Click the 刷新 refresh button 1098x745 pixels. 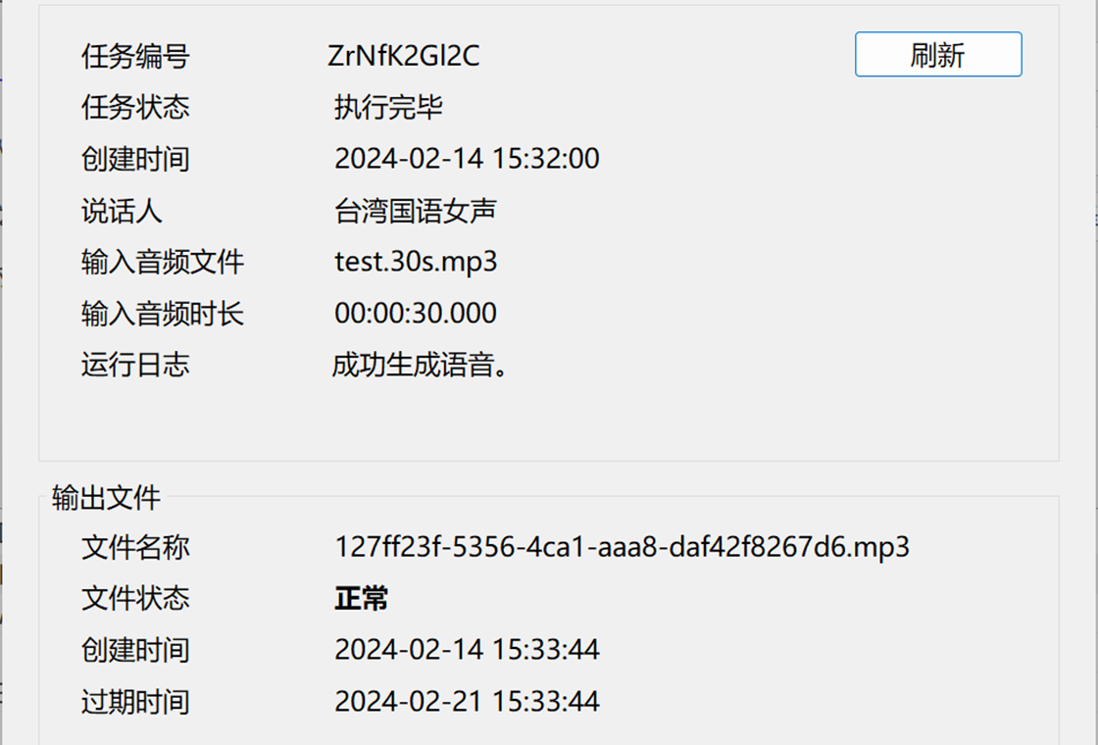[937, 54]
